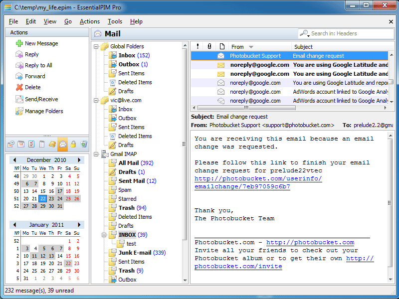Click the Reply envelope icon
This screenshot has height=299, width=399.
click(19, 54)
